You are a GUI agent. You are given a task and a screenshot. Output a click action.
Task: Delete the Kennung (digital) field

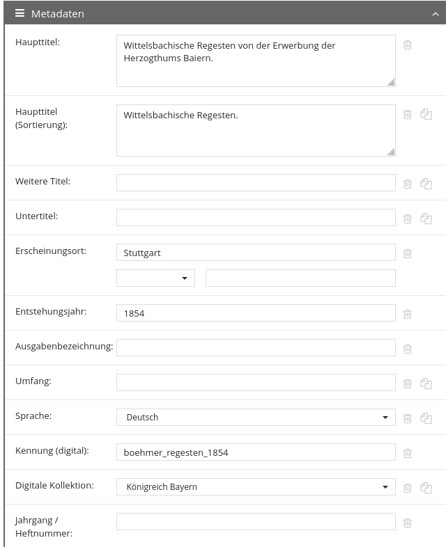407,453
